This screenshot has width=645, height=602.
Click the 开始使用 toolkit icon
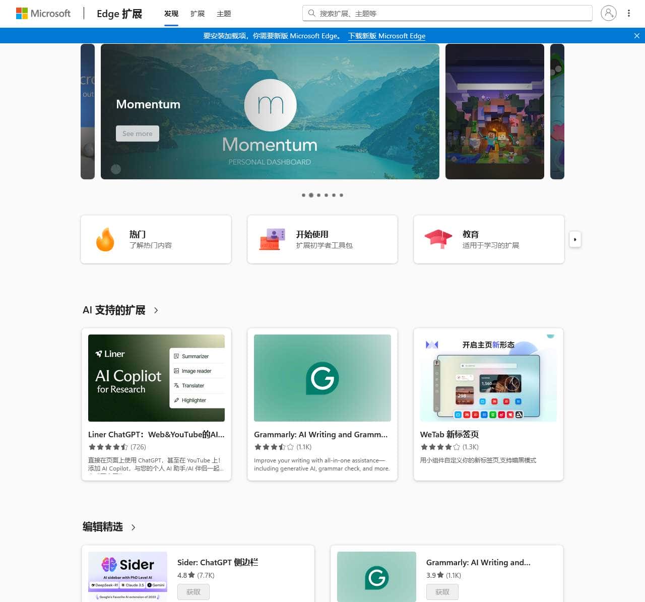272,239
